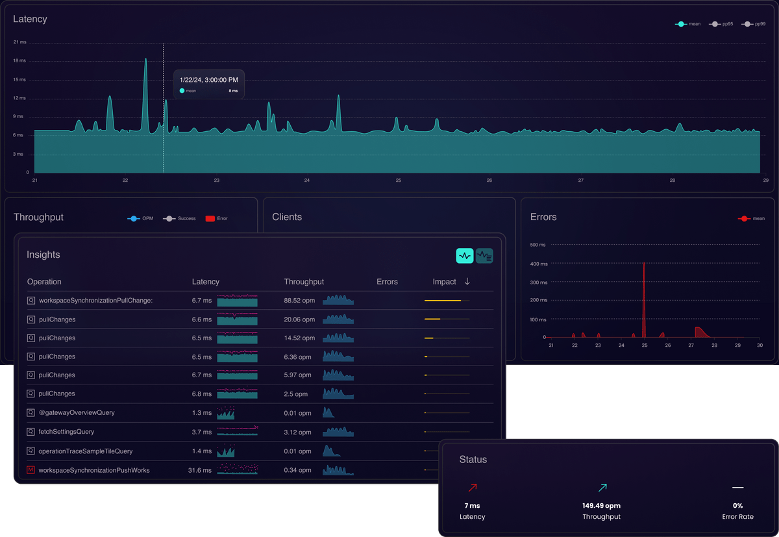Click the Q icon in the 14.52 opm row
The image size is (779, 537).
point(31,338)
